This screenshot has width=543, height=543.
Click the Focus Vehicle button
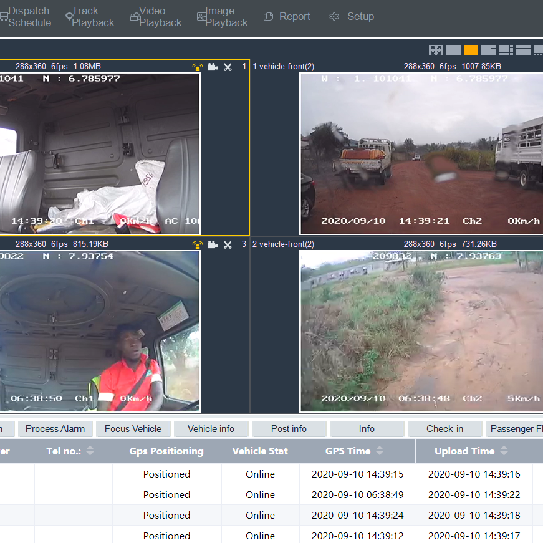pos(133,429)
